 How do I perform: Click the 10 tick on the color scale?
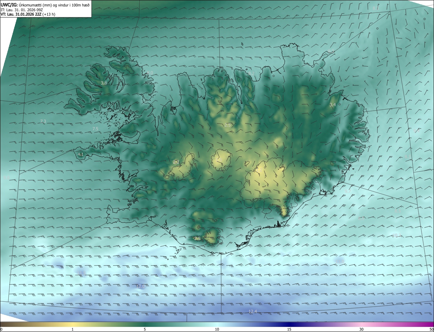coord(217,329)
